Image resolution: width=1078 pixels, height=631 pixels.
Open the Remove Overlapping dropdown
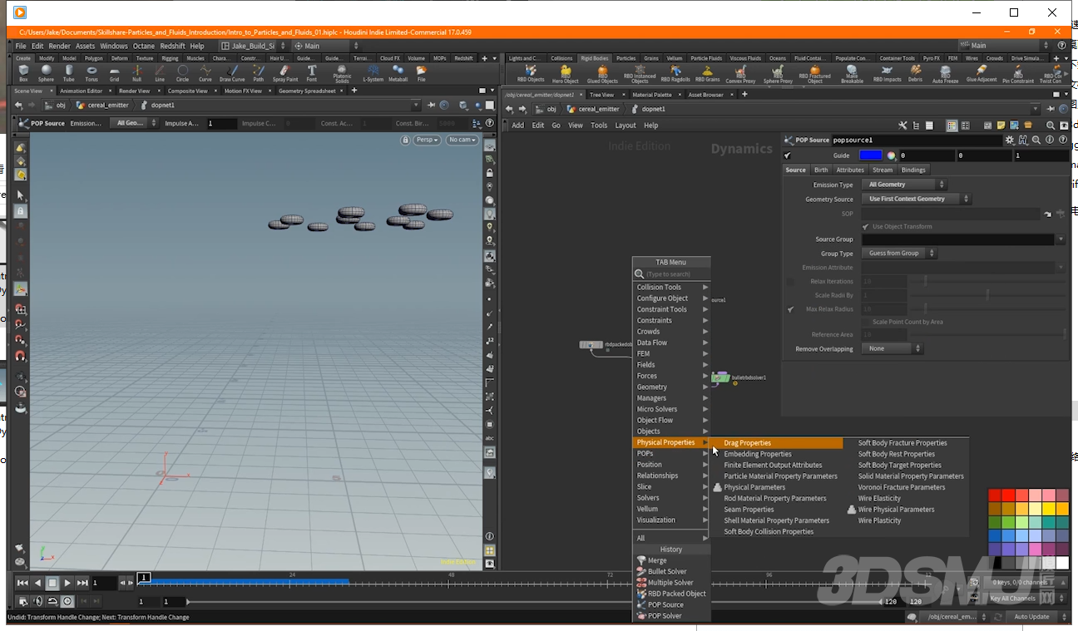893,349
